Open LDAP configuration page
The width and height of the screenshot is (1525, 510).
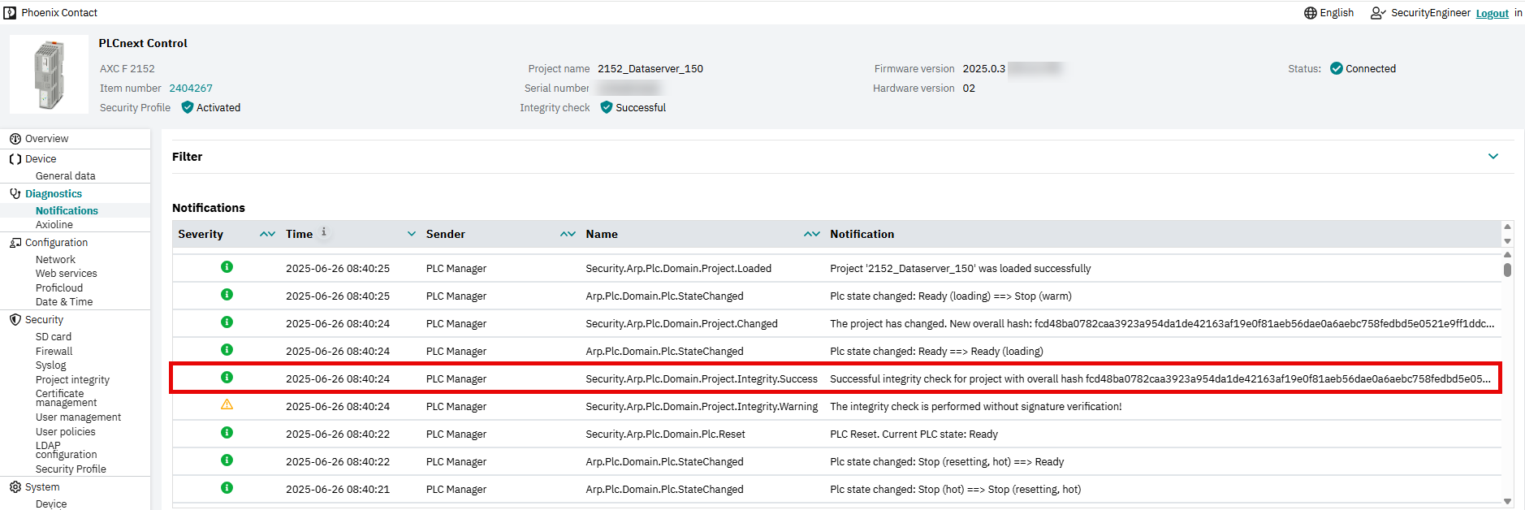point(66,450)
